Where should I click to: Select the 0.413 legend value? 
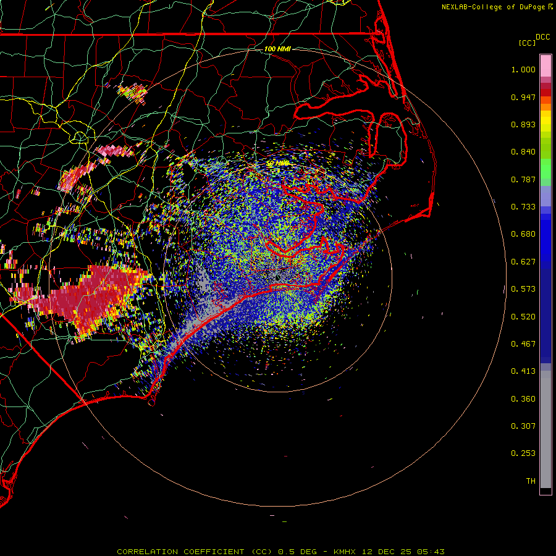tap(523, 371)
